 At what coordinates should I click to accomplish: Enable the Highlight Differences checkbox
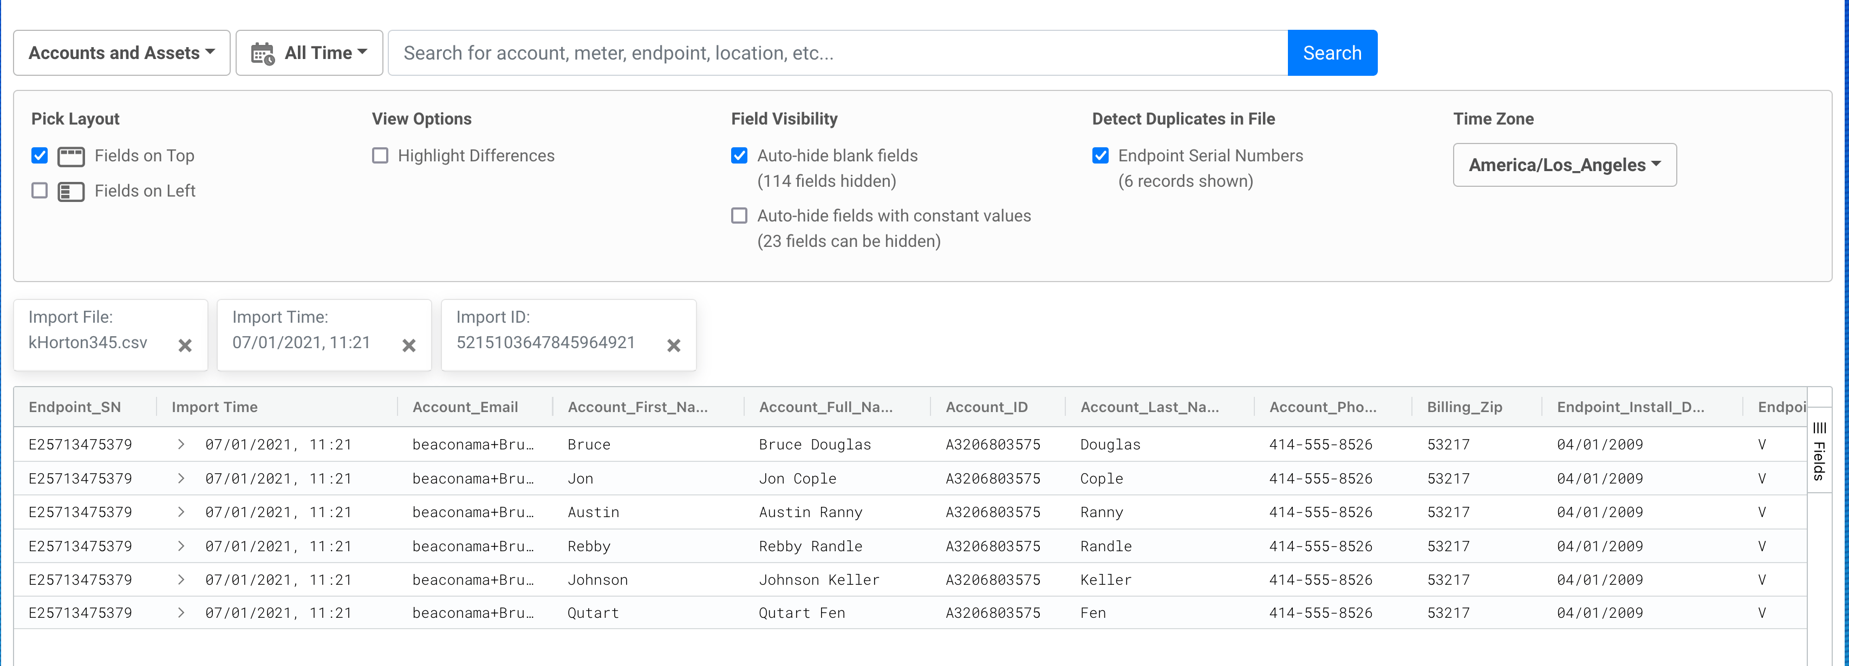pyautogui.click(x=380, y=156)
